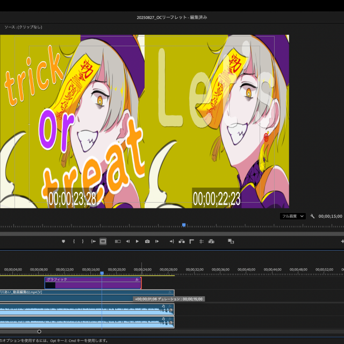
Task: Click the Add Marker shield icon
Action: (63, 241)
